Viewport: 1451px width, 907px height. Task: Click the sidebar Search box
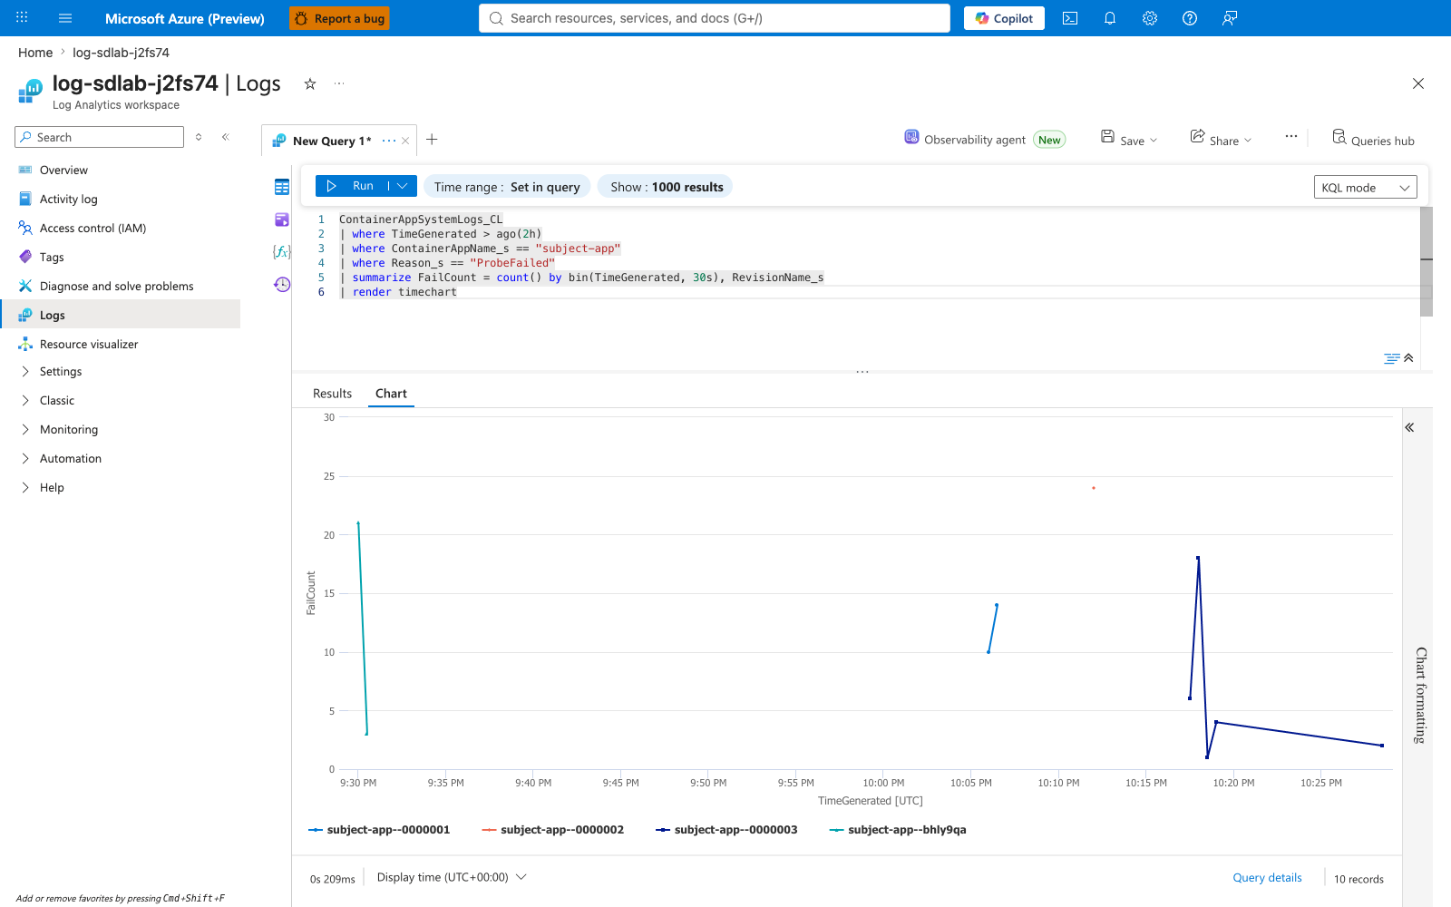coord(100,137)
